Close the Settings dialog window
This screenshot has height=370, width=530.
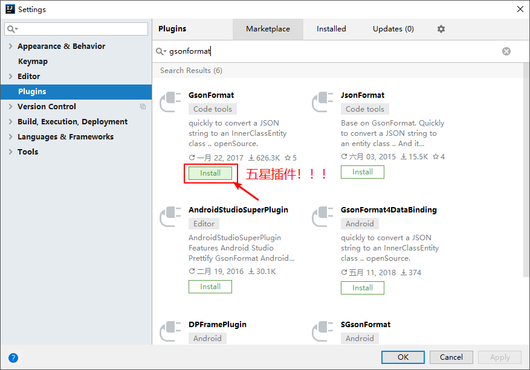520,9
